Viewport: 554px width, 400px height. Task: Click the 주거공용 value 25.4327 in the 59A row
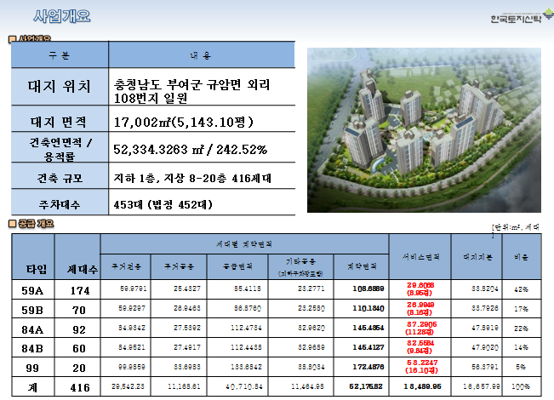tap(187, 289)
